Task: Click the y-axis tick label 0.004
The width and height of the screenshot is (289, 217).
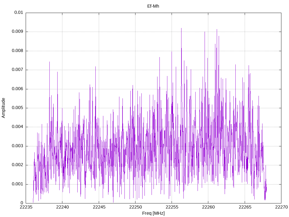Action: pos(18,127)
